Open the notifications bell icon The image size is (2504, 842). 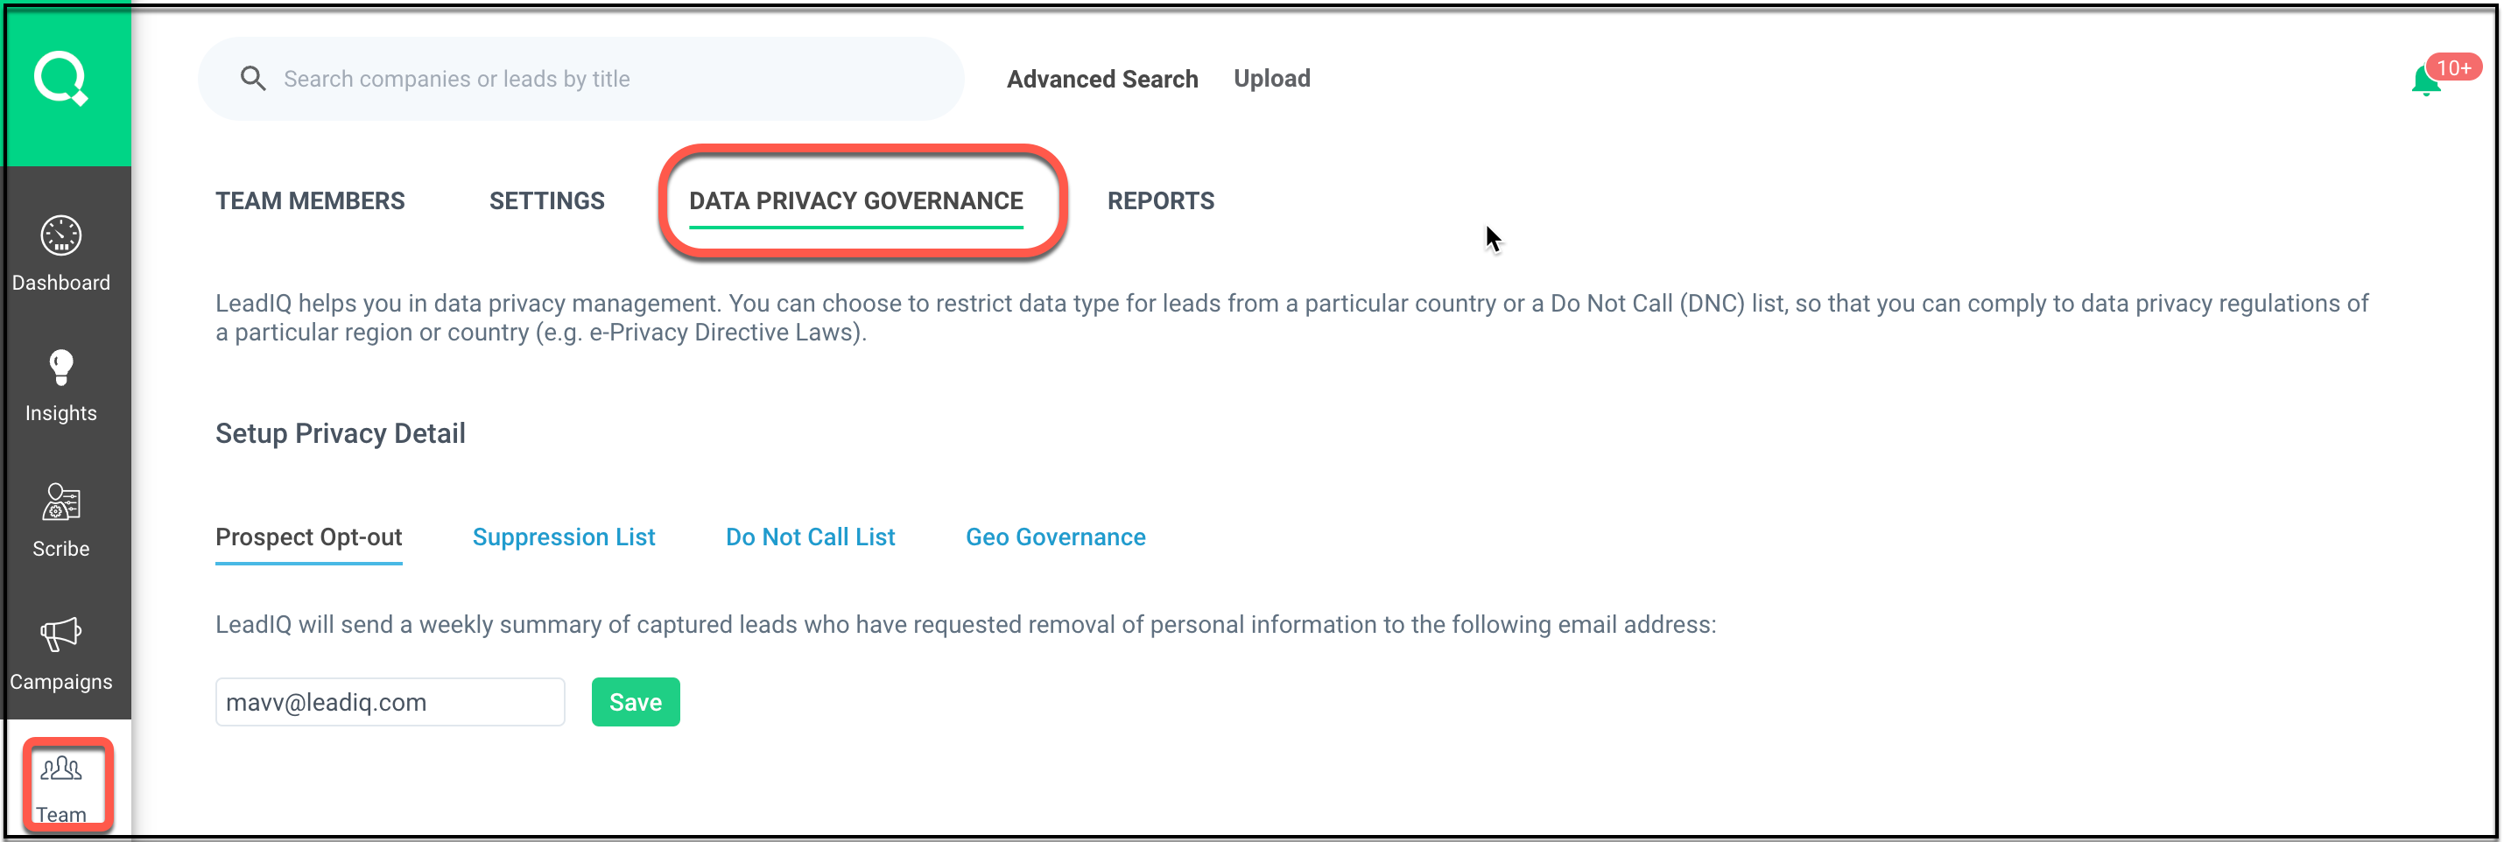pos(2424,81)
